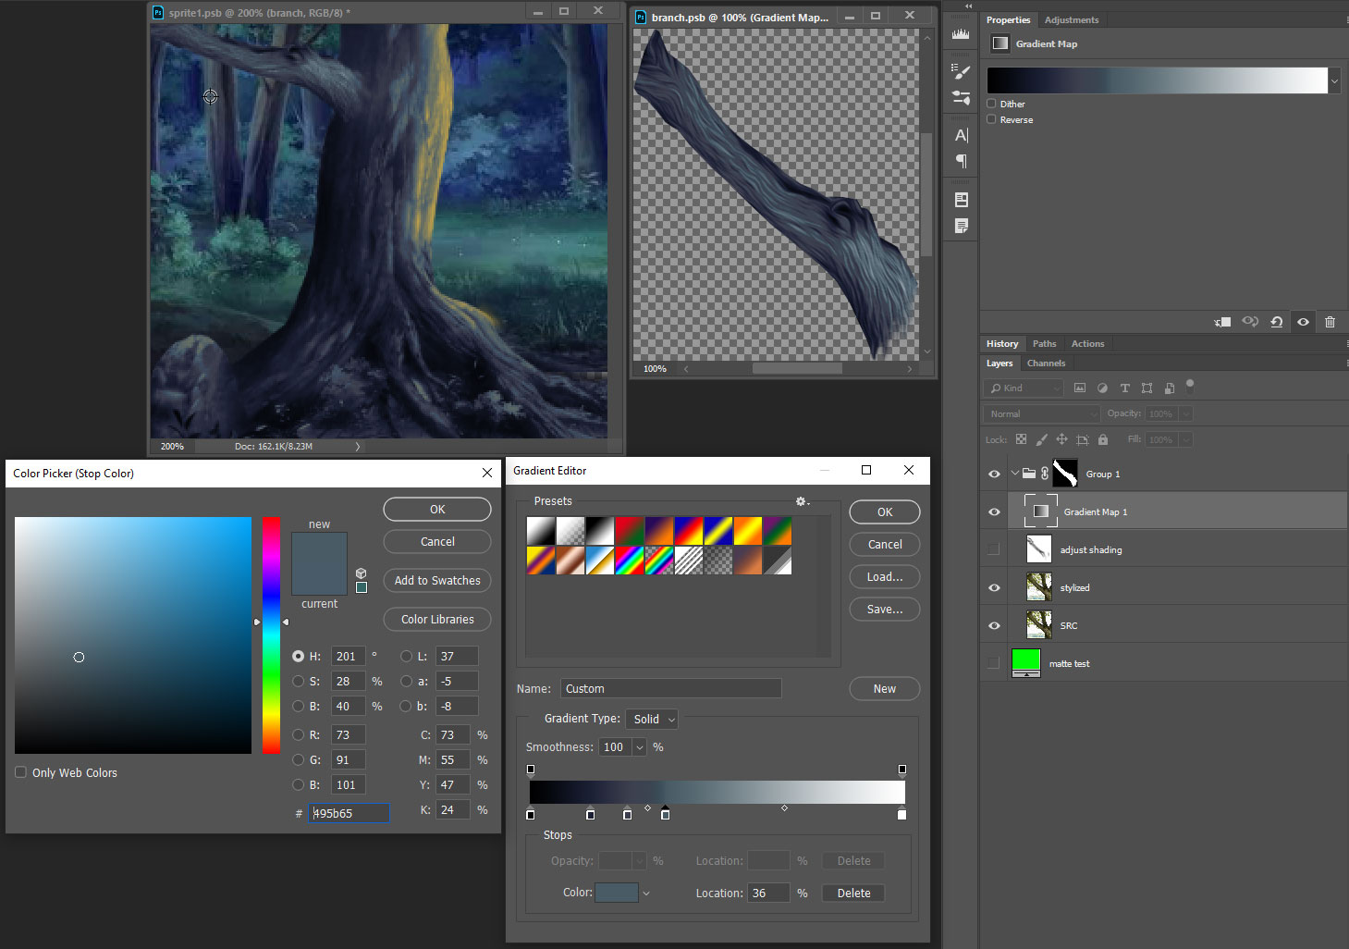Click reset to adjustment defaults icon
Viewport: 1349px width, 949px height.
[x=1276, y=322]
